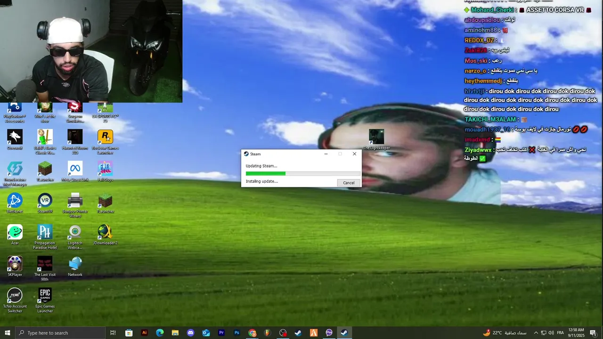Select the JDownloader 2 shortcut
This screenshot has height=339, width=603.
coord(105,234)
